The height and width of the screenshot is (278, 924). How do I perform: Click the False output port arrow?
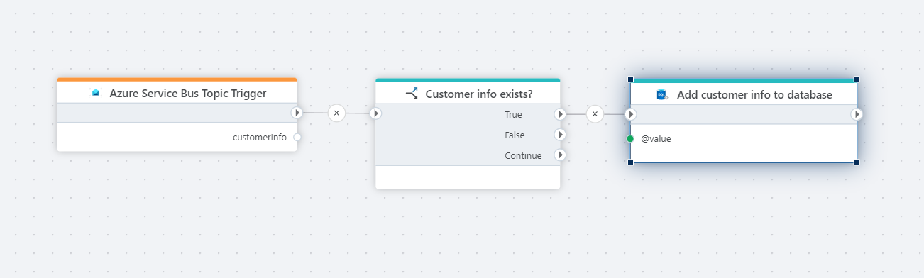[560, 135]
